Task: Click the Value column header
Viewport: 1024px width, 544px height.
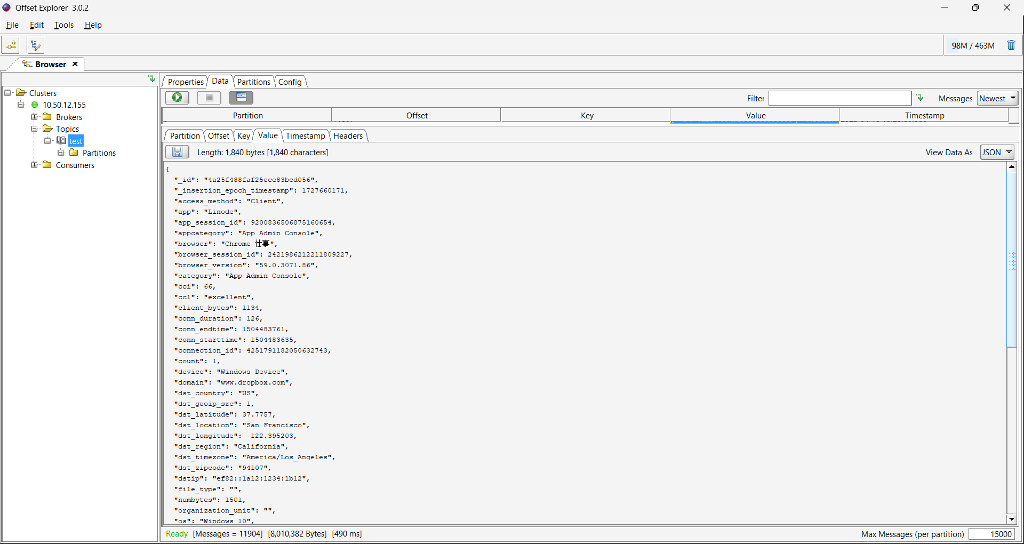Action: 755,115
